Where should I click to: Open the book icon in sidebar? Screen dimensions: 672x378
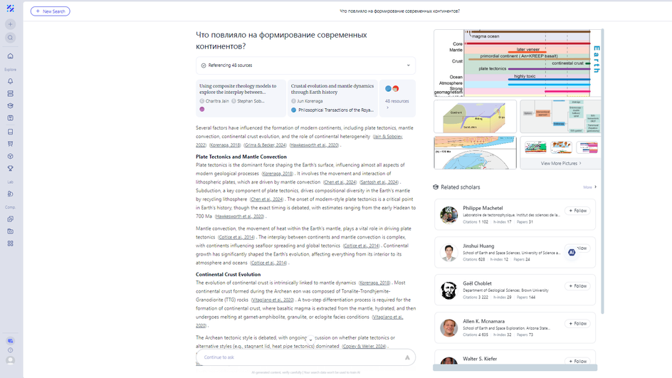[x=10, y=132]
